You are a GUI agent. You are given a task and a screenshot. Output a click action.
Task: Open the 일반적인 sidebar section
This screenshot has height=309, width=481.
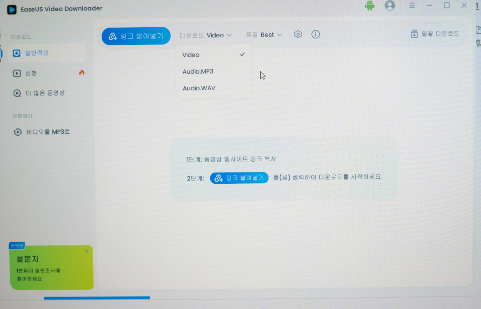click(x=47, y=53)
